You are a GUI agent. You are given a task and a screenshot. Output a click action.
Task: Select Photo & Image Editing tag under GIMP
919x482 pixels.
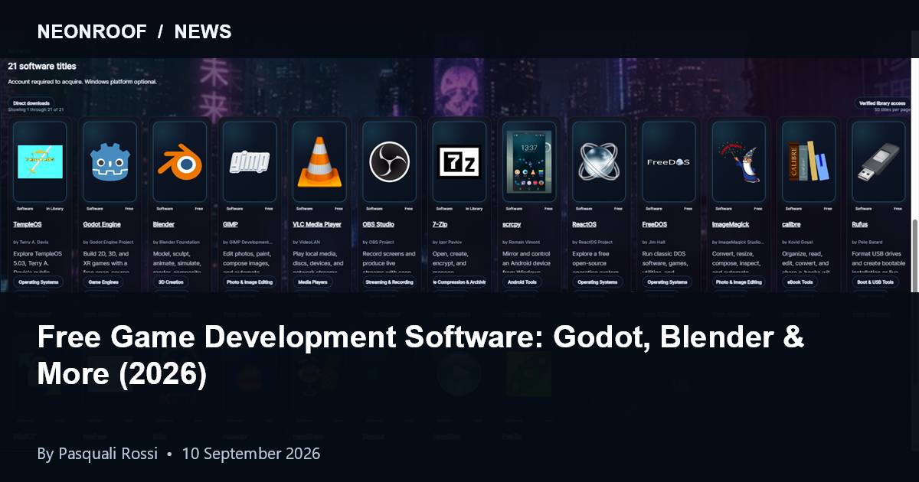249,282
